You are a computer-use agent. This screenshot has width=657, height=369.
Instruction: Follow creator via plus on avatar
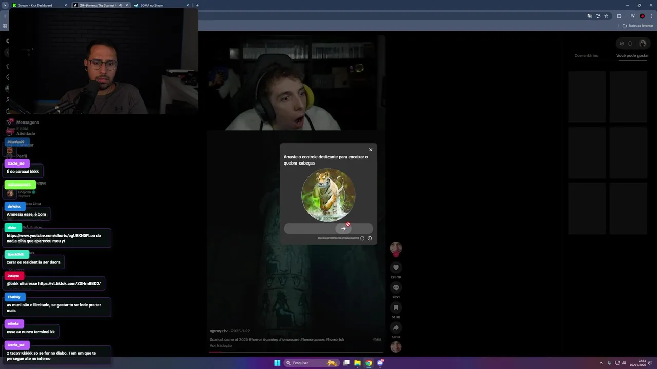pyautogui.click(x=396, y=255)
